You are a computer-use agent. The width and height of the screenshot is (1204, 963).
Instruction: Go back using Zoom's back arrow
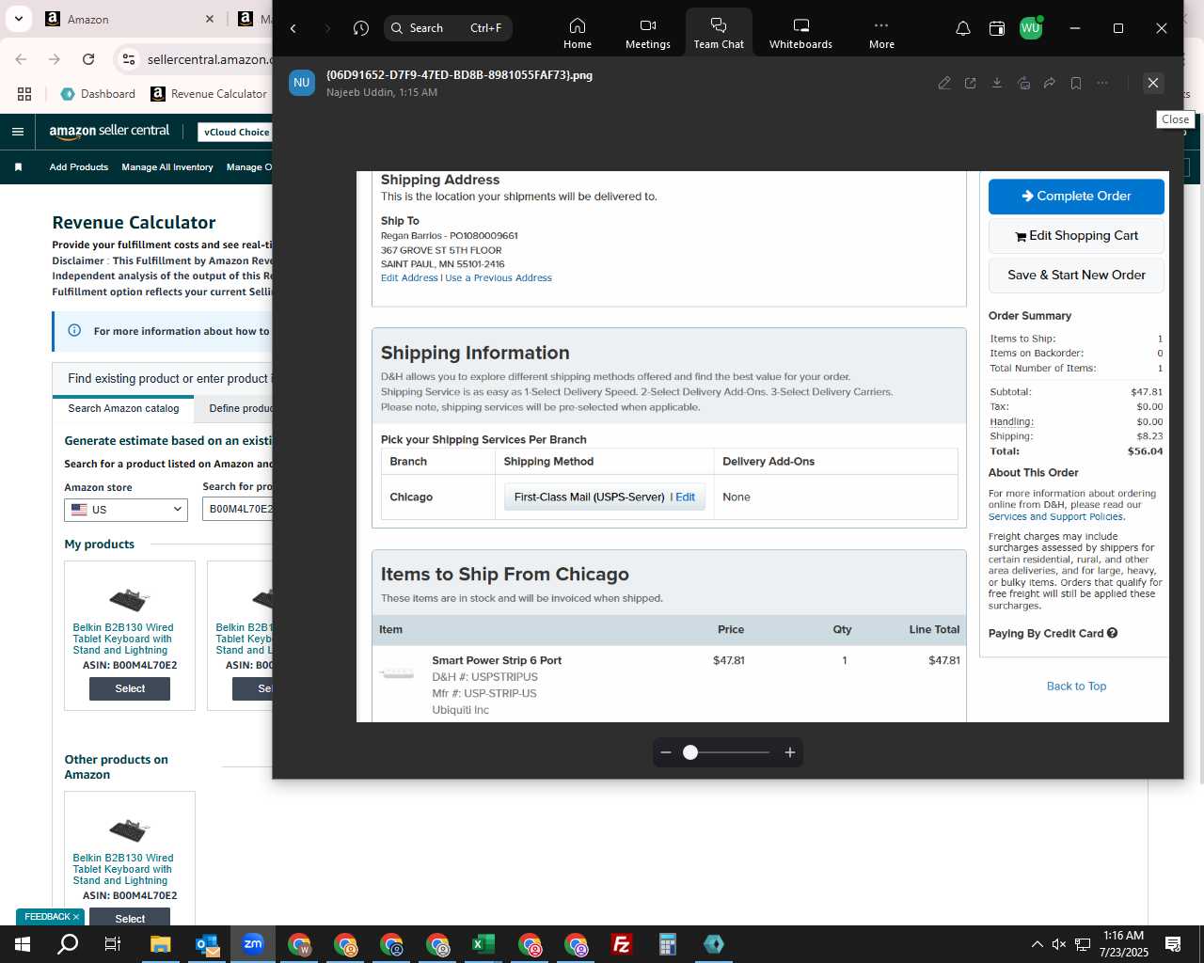[x=293, y=28]
